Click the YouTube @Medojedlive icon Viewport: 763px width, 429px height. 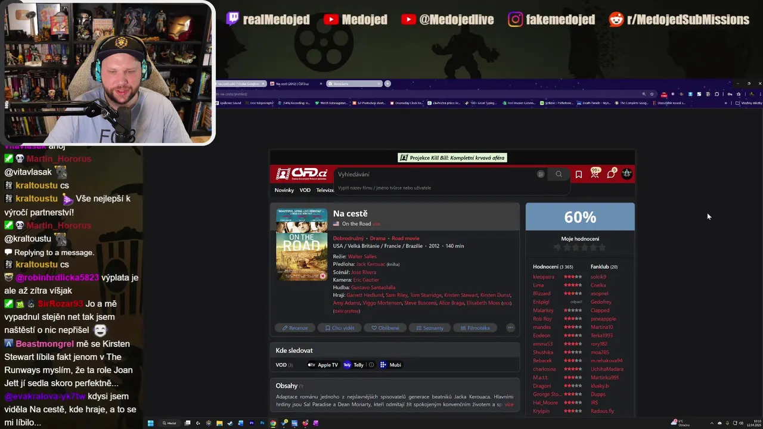pos(408,19)
